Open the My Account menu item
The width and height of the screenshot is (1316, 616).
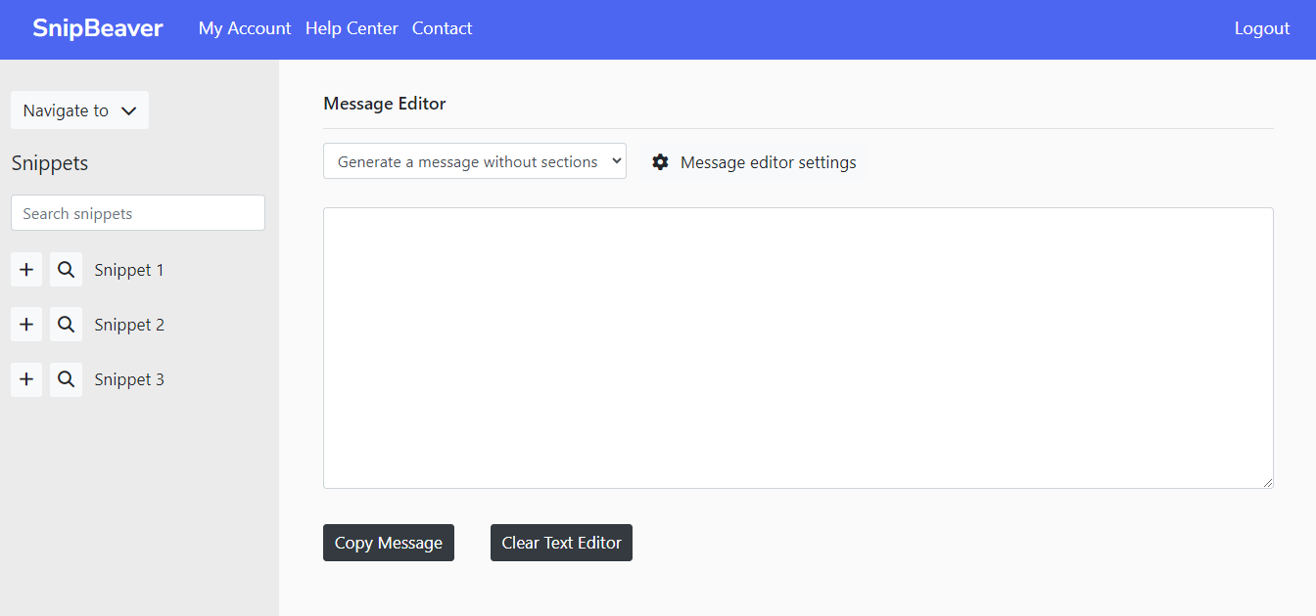coord(244,28)
